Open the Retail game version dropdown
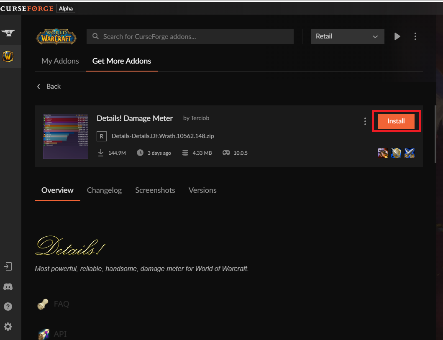Screen dimensions: 443x340 click(347, 36)
